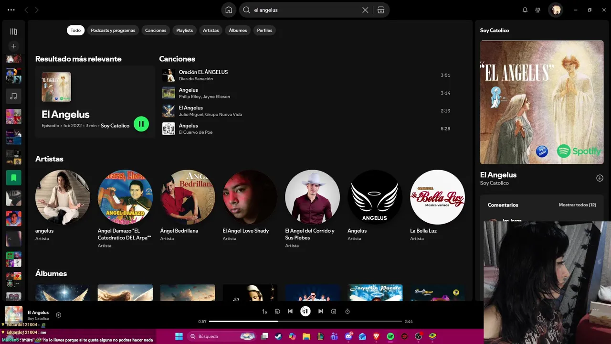Open the sleep timer
This screenshot has width=611, height=344.
coord(348,312)
